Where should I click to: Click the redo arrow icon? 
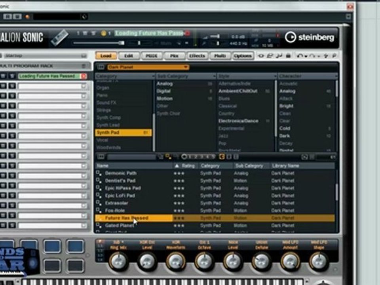[312, 56]
